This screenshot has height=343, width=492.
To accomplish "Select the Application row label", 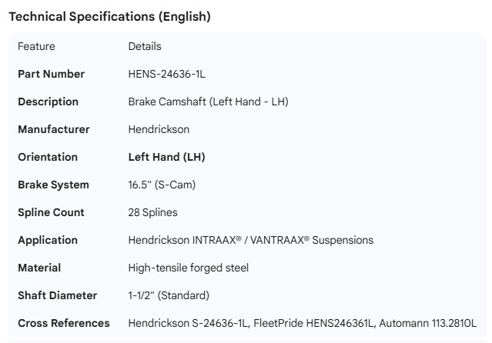I will (x=48, y=240).
